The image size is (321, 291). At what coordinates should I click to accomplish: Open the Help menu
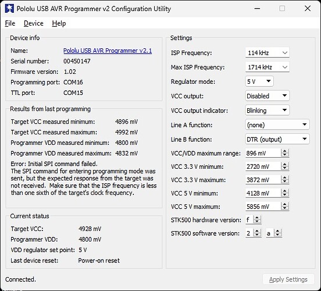pos(59,23)
